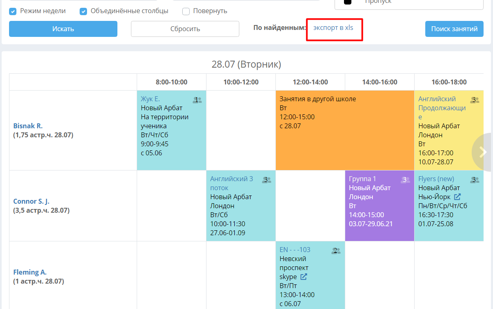
Task: Click the group icon on EN - - -103 card
Action: pyautogui.click(x=336, y=251)
